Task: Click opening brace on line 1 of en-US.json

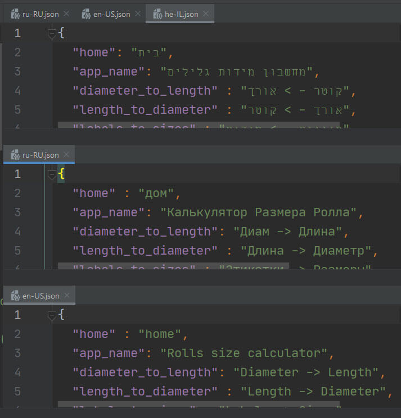Action: point(61,314)
